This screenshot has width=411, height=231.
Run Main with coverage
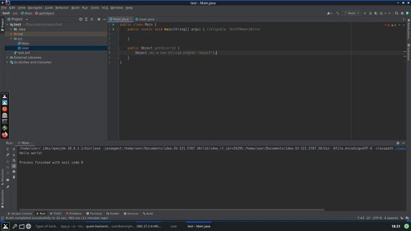click(x=376, y=13)
